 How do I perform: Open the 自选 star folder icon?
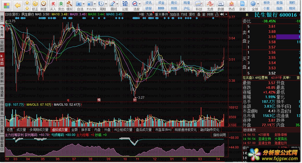click(x=78, y=4)
